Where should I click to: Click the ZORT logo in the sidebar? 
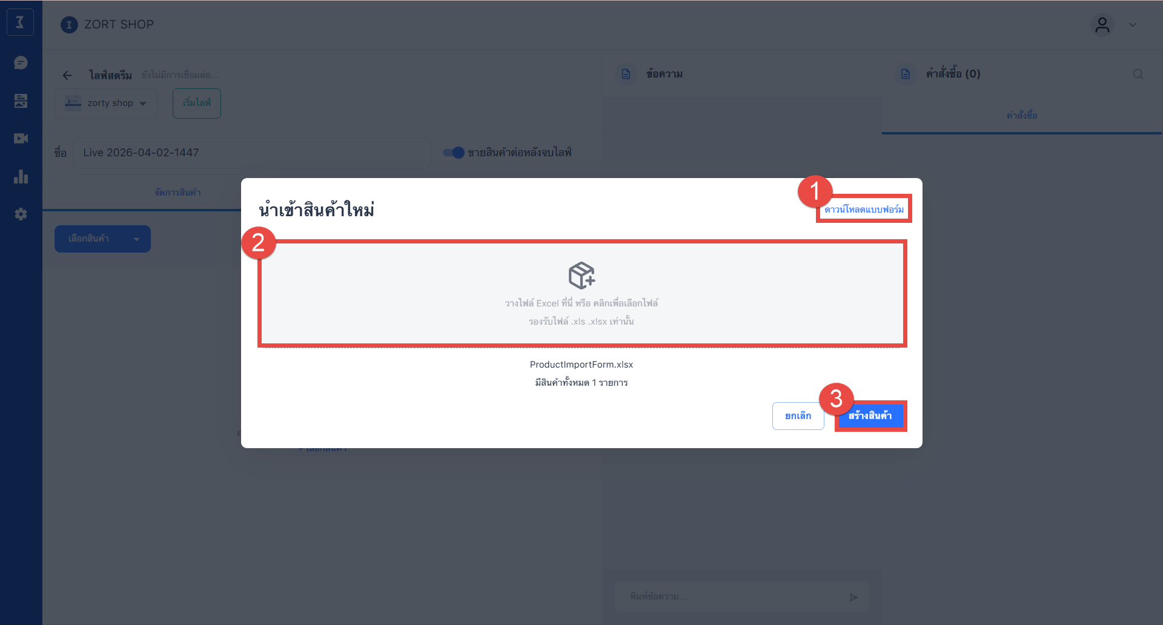(x=20, y=22)
